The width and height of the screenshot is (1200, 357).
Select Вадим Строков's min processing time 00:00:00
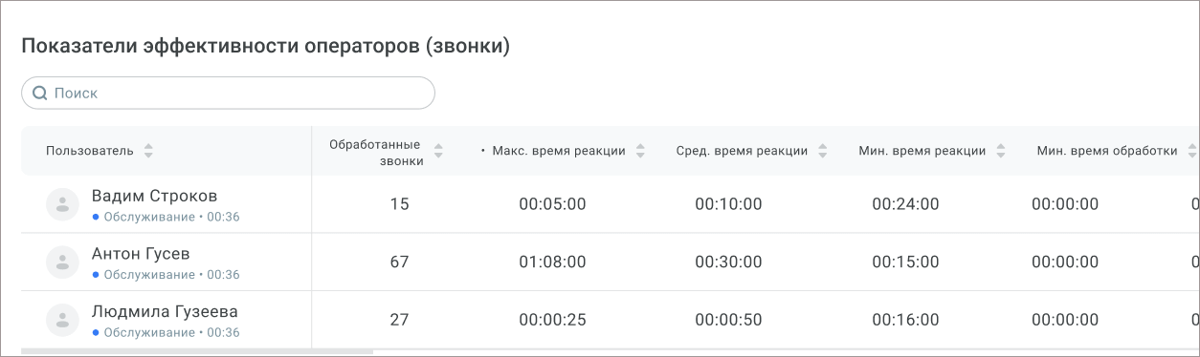click(x=1065, y=204)
